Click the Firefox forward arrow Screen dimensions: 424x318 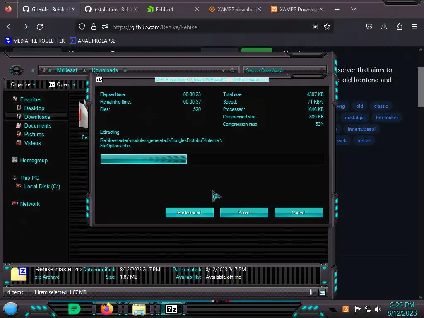[x=25, y=27]
